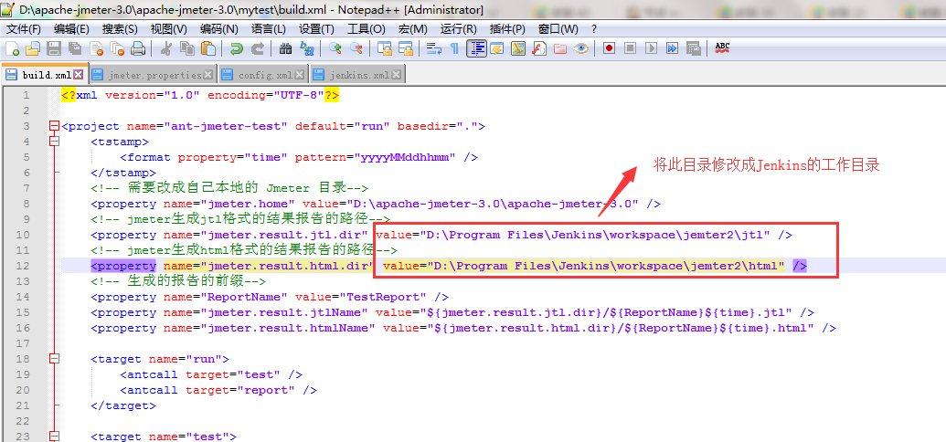
Task: Toggle word wrap in the toolbar
Action: (434, 48)
